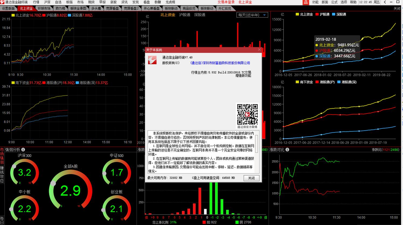Switch to the 板块全景图 tab
This screenshot has width=403, height=225.
coord(78,8)
